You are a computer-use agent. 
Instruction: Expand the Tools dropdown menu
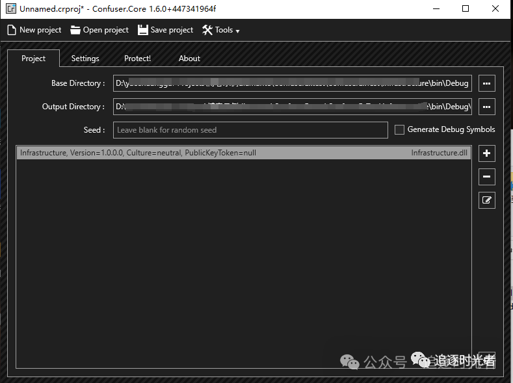click(221, 30)
